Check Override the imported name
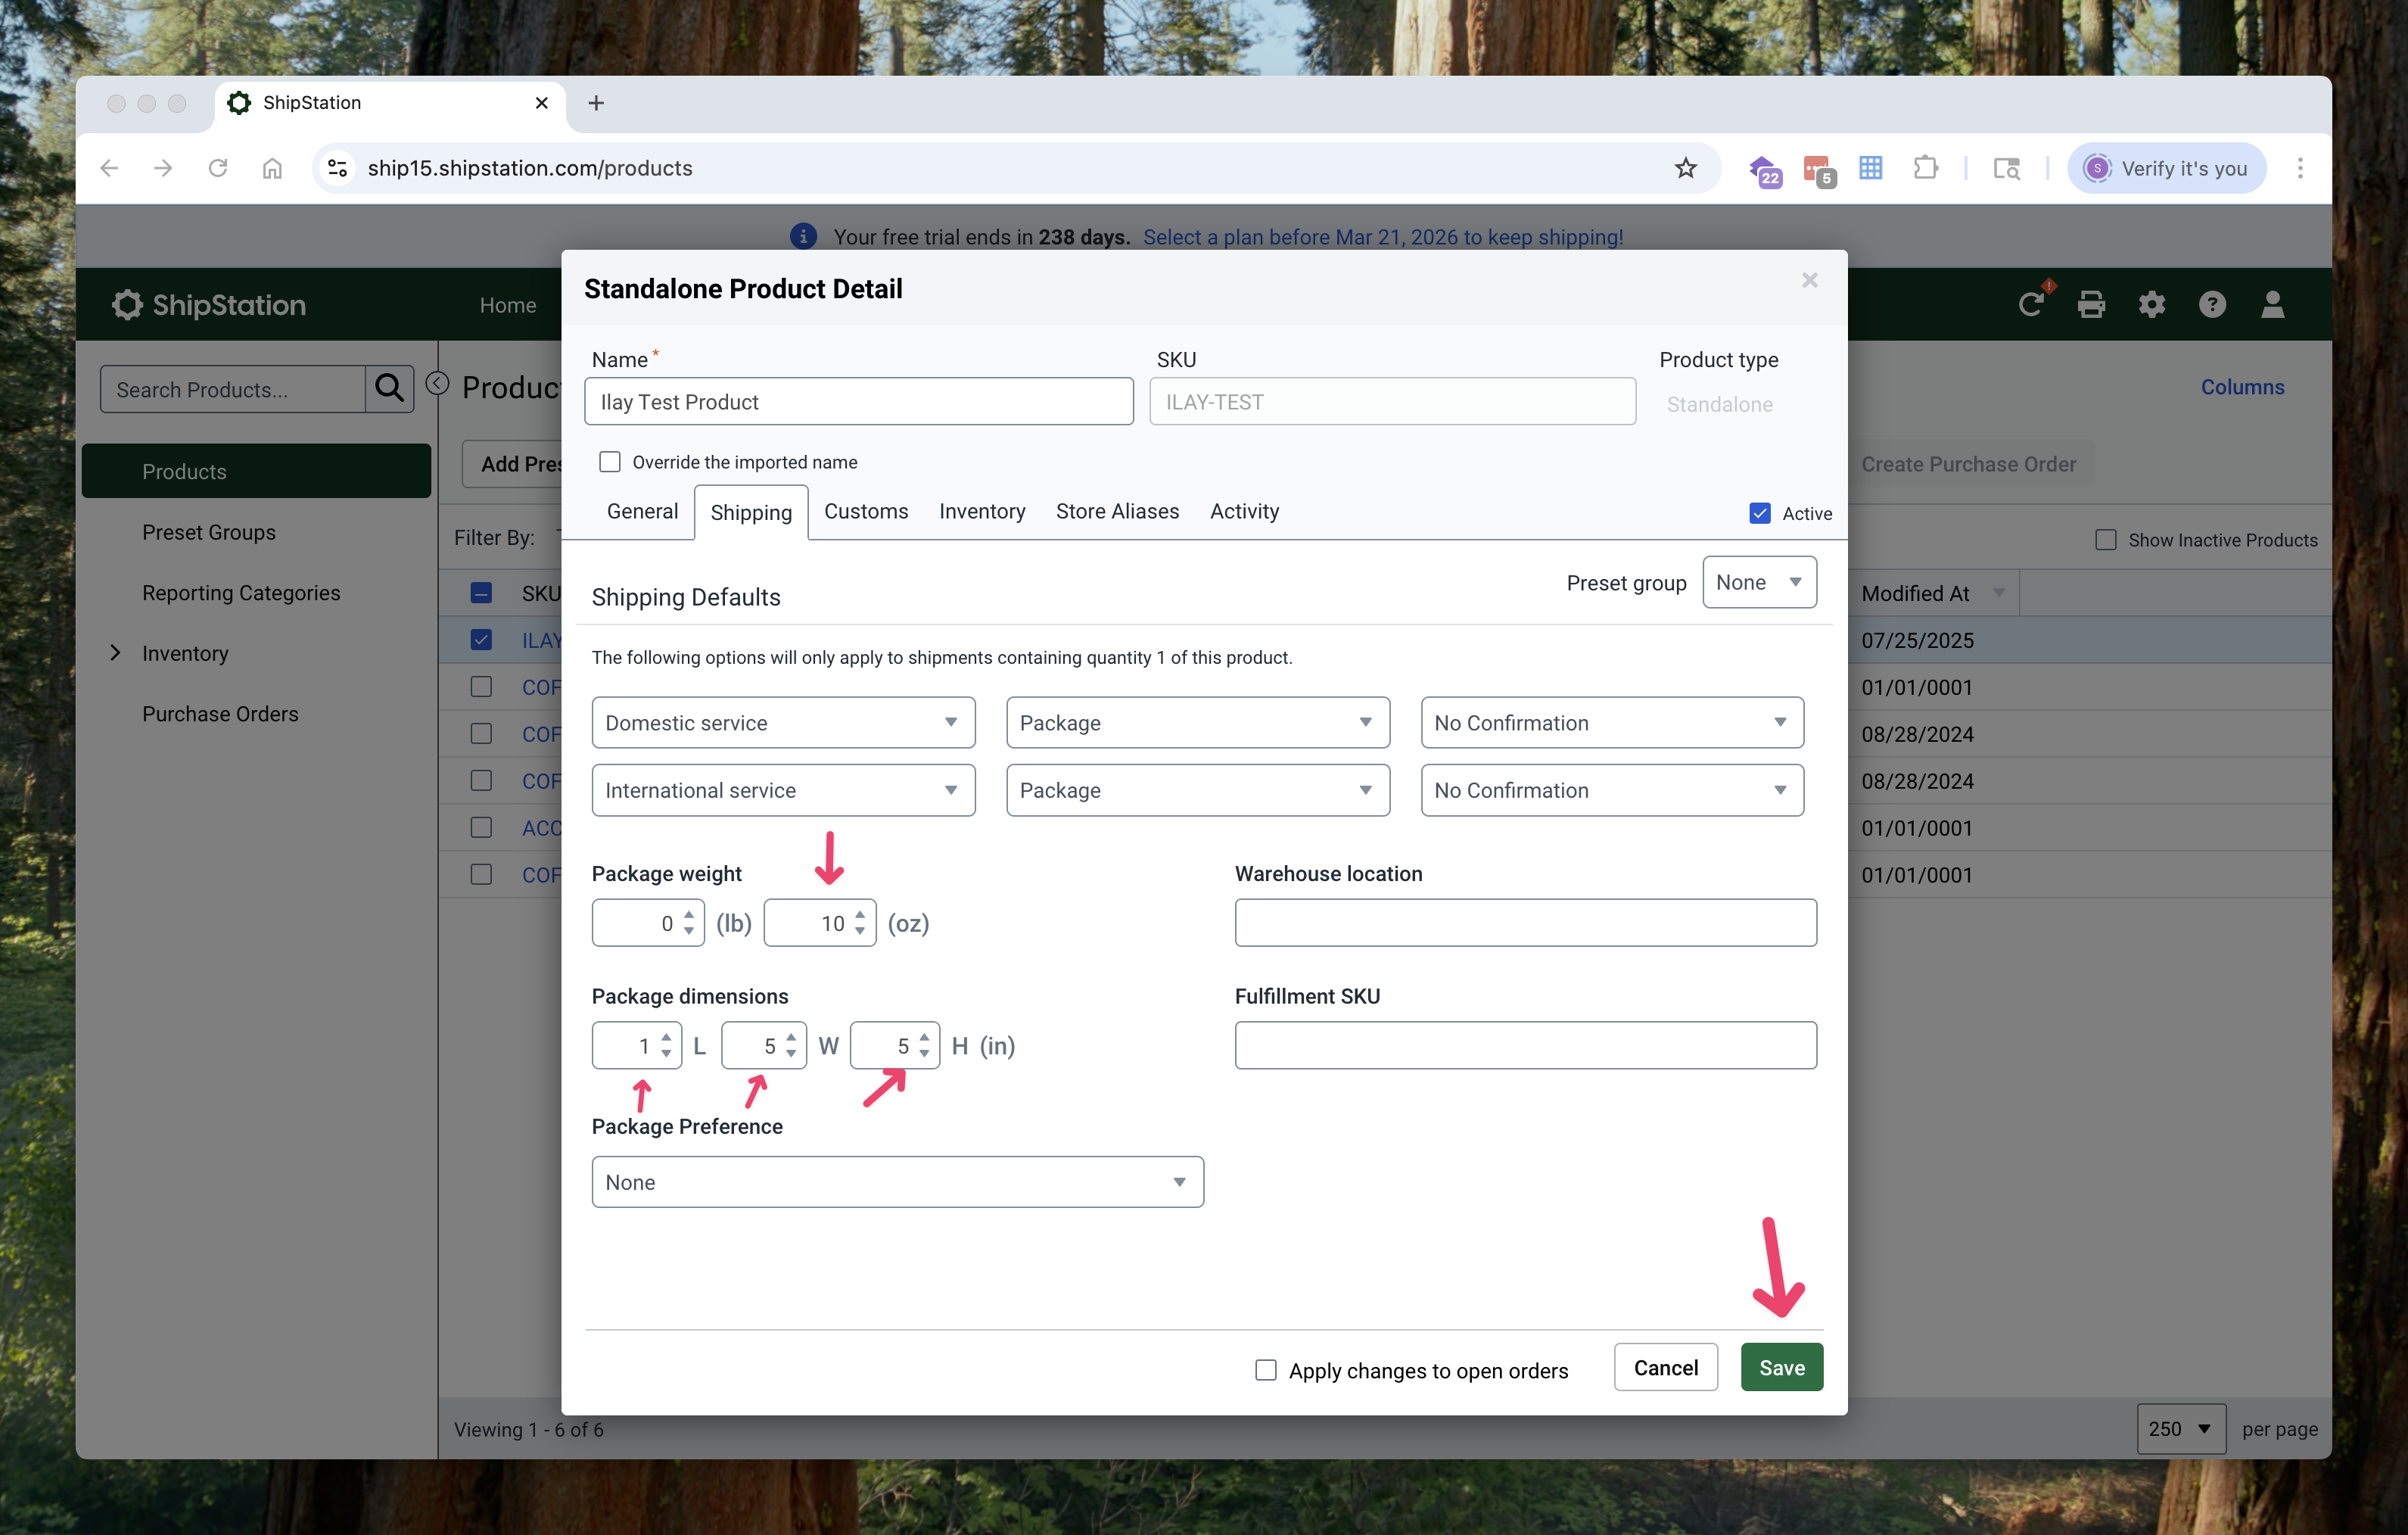 [x=610, y=462]
